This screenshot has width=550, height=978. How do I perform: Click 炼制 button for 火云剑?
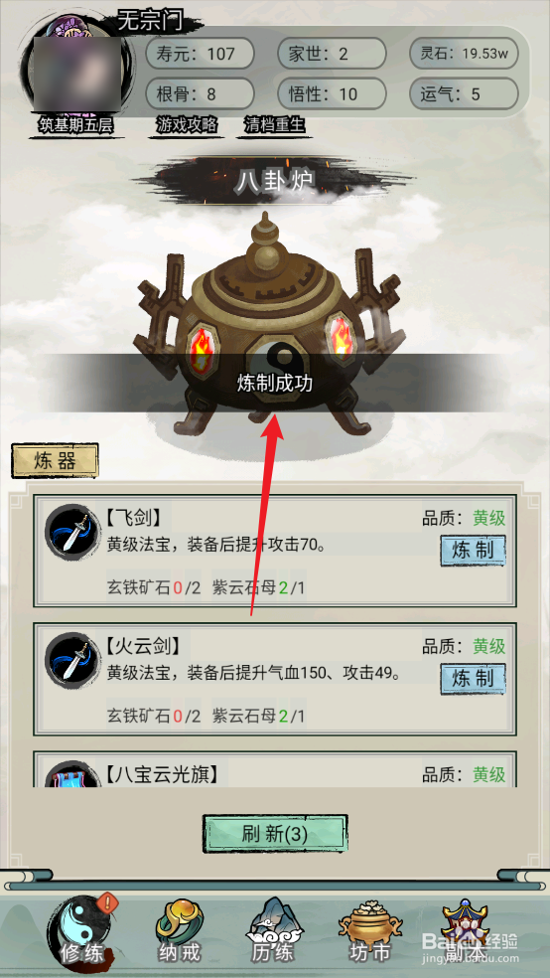(473, 678)
